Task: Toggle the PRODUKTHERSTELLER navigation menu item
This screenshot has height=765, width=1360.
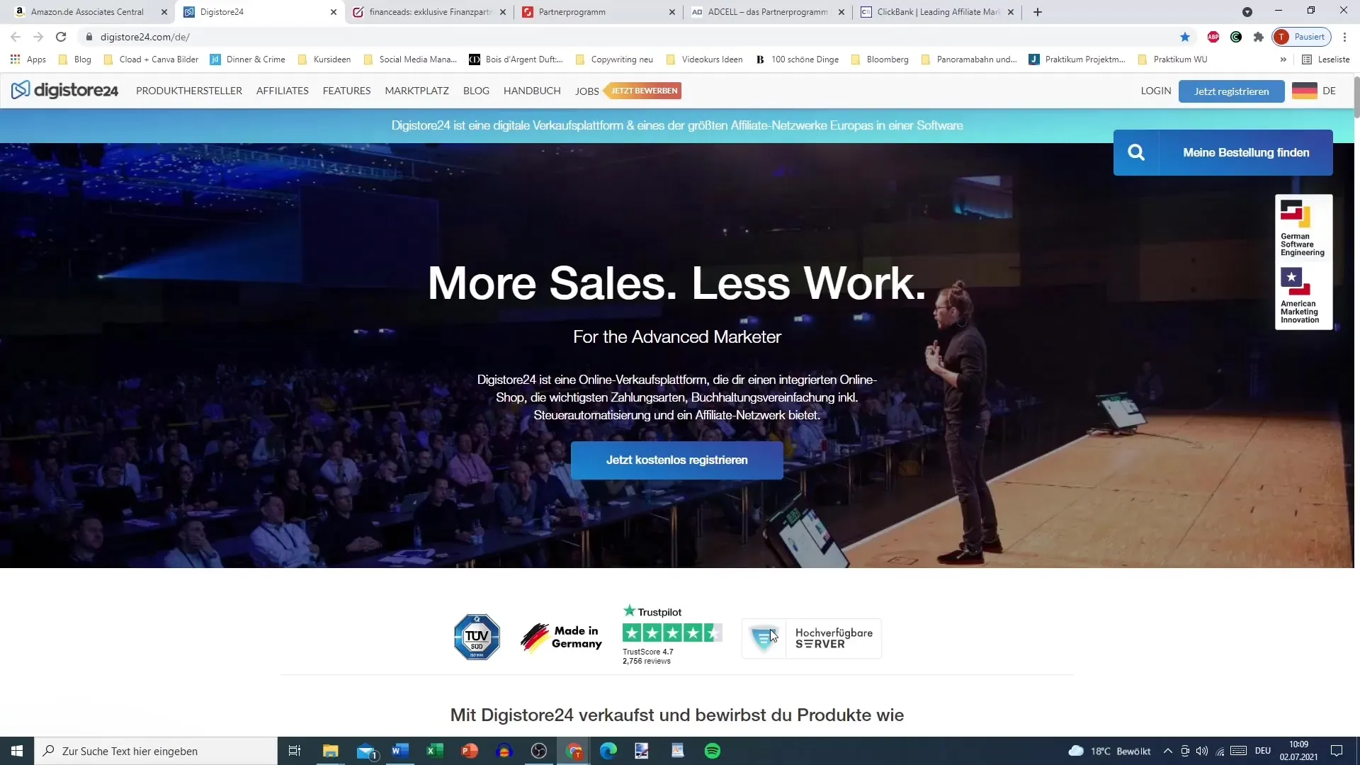Action: click(188, 91)
